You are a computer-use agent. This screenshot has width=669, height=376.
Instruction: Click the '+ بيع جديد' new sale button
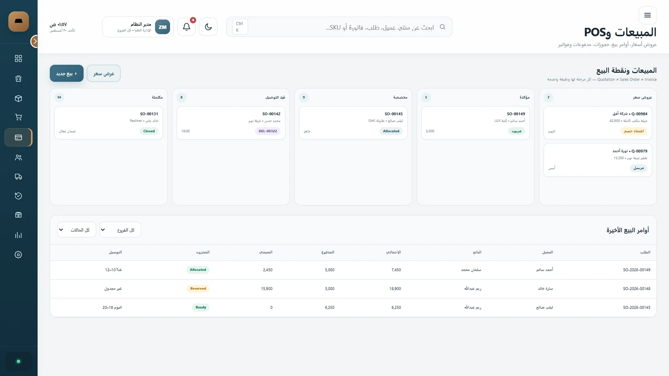point(66,74)
